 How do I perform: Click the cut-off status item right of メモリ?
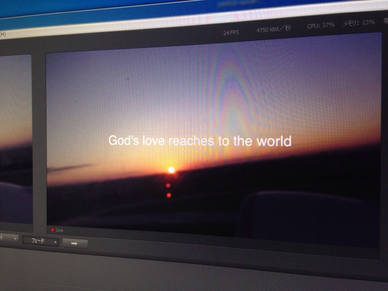(x=385, y=21)
